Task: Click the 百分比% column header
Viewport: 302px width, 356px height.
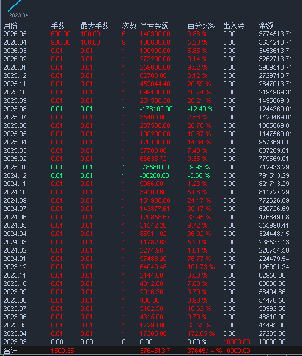Action: (x=201, y=26)
